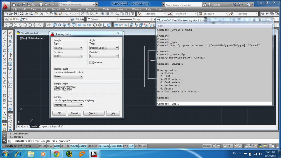281x158 pixels.
Task: Select the Erase tool in Modify toolbar
Action: [x=10, y=32]
